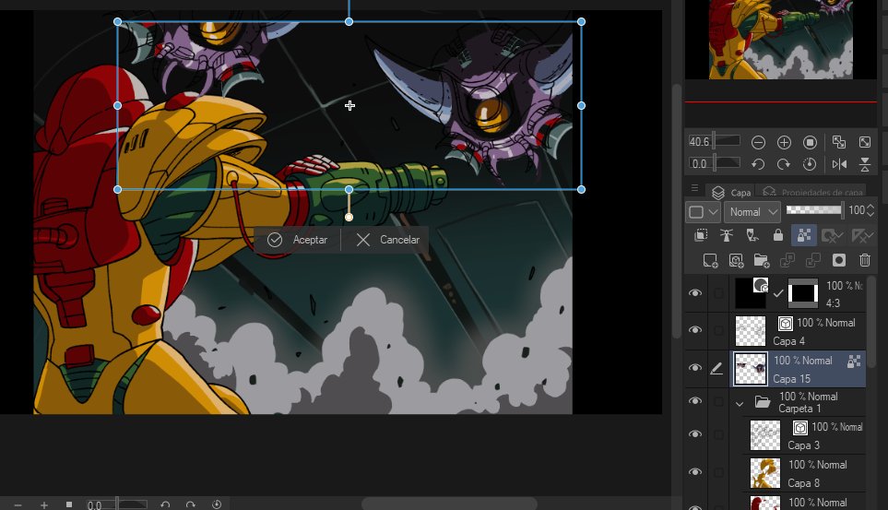This screenshot has width=888, height=510.
Task: Tick the selection box of Capa 8
Action: 718,472
